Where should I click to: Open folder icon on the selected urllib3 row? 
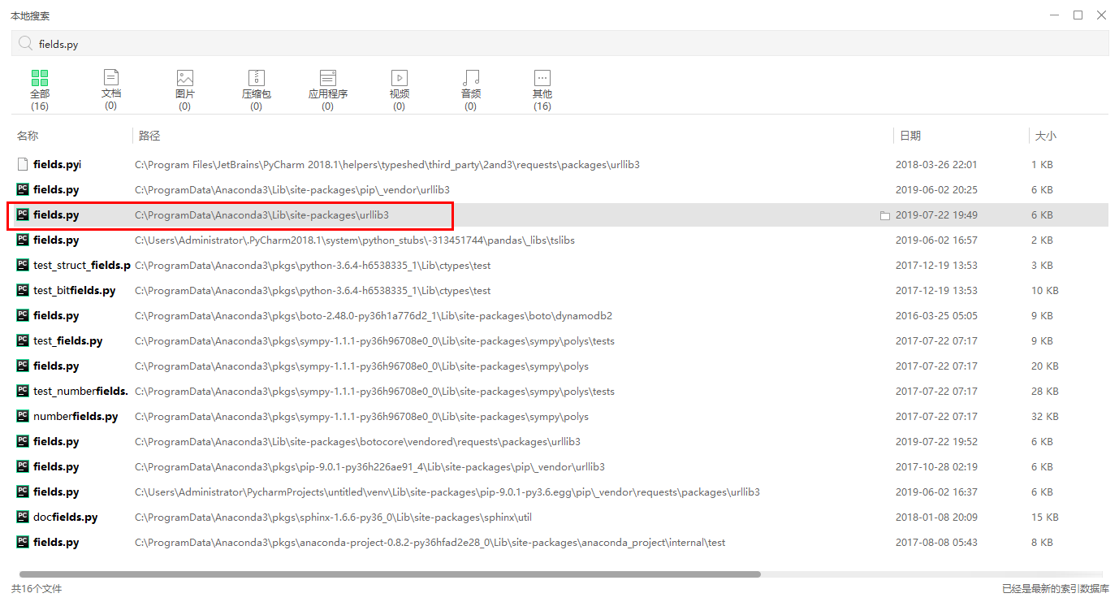coord(885,215)
